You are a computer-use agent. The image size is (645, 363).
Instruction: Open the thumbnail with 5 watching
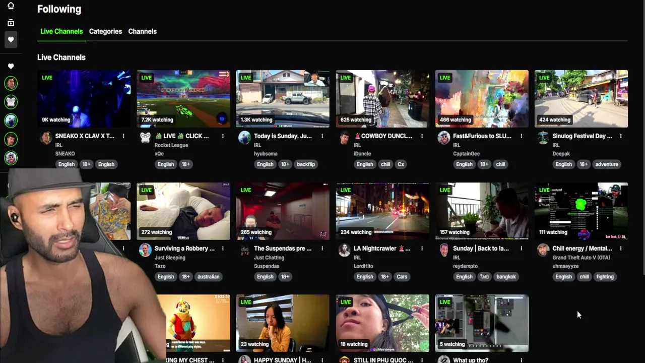pyautogui.click(x=482, y=323)
